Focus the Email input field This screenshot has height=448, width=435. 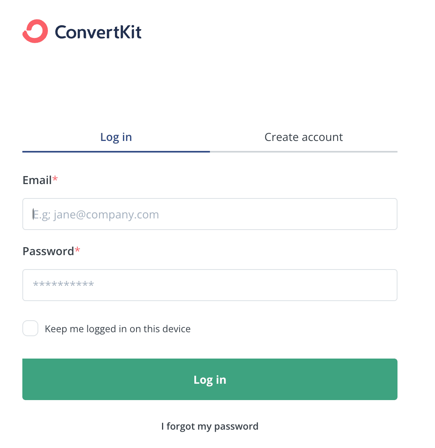click(x=210, y=214)
